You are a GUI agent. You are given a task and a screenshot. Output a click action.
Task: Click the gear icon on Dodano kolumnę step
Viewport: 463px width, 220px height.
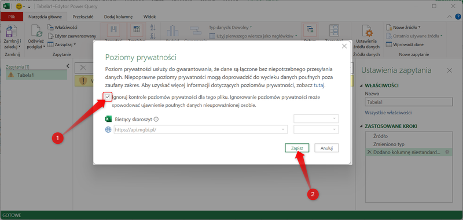(447, 152)
